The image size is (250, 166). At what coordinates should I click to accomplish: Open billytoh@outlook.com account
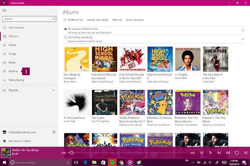click(22, 132)
